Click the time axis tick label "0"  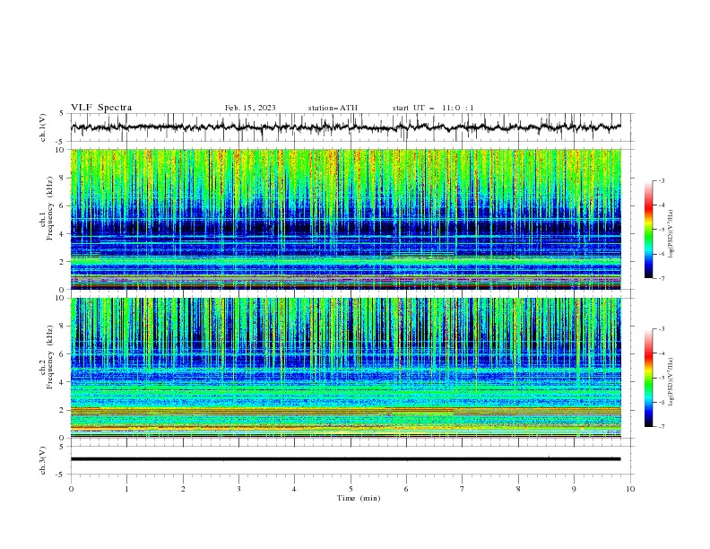coord(71,489)
